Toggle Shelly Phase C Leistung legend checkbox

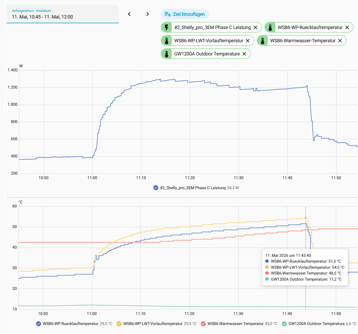(156, 188)
